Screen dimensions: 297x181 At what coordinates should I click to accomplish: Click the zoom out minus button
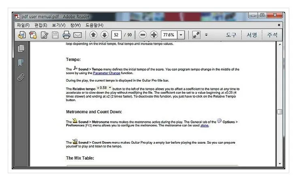(143, 35)
